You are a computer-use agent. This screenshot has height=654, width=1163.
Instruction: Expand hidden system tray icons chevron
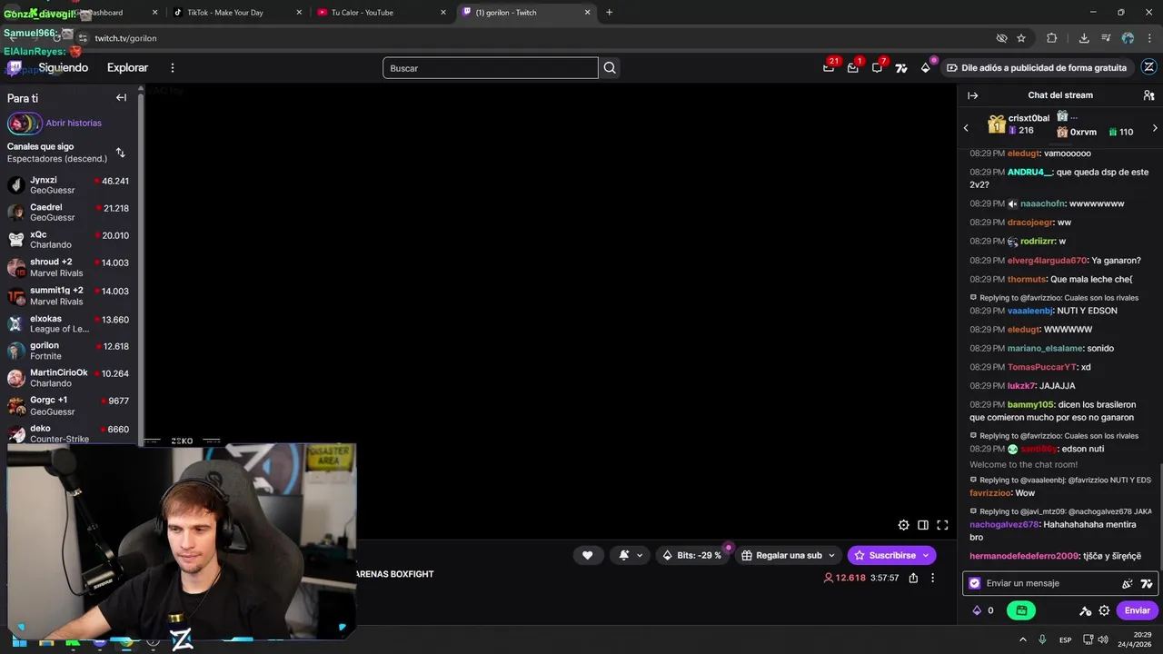point(1022,639)
